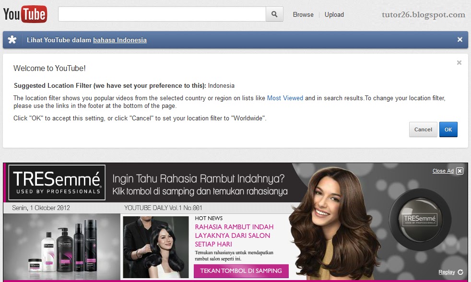Viewport: 471px width, 282px height.
Task: Click the Replay ad link
Action: (447, 272)
